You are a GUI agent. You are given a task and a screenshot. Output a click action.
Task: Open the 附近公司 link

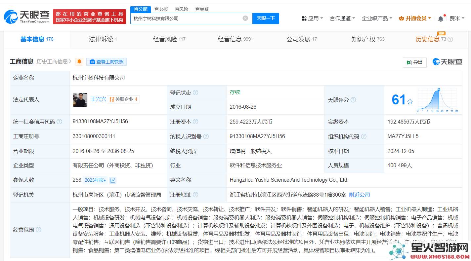pos(360,195)
